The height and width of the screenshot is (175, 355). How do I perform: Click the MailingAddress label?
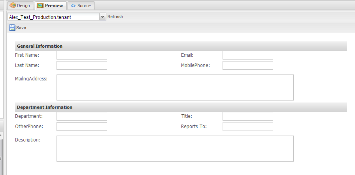click(x=31, y=79)
